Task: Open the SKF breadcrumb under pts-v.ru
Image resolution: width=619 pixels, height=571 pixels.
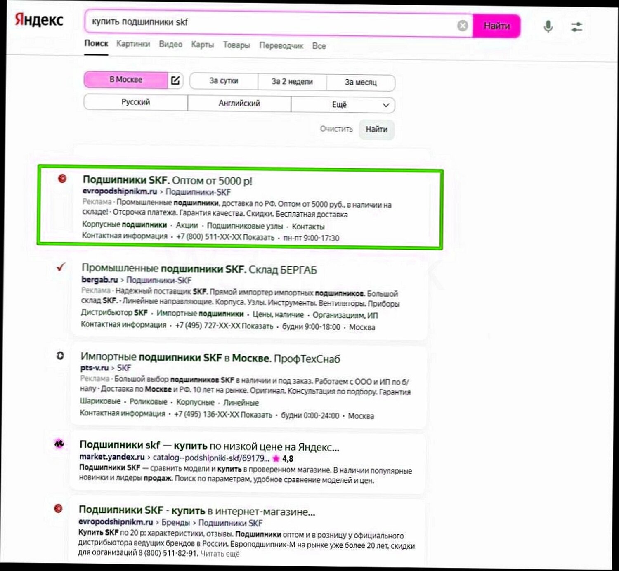Action: 124,368
